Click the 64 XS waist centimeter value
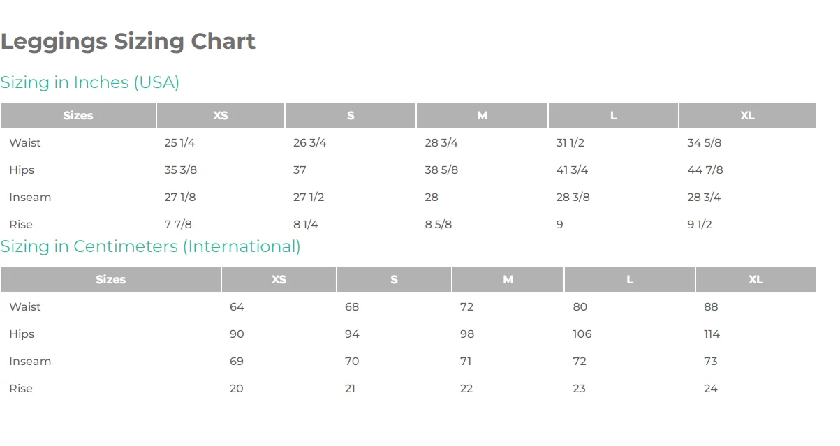Image resolution: width=840 pixels, height=446 pixels. coord(237,306)
